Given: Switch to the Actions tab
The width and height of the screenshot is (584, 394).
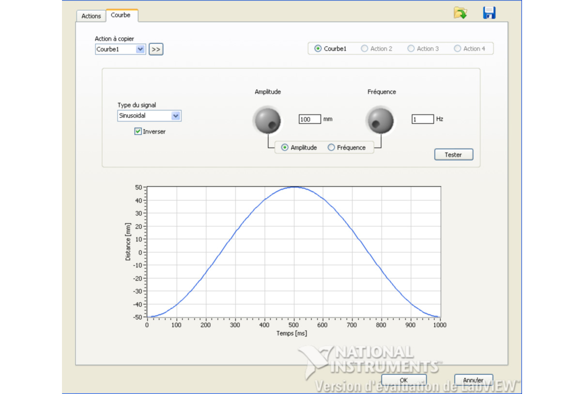Looking at the screenshot, I should pyautogui.click(x=91, y=16).
